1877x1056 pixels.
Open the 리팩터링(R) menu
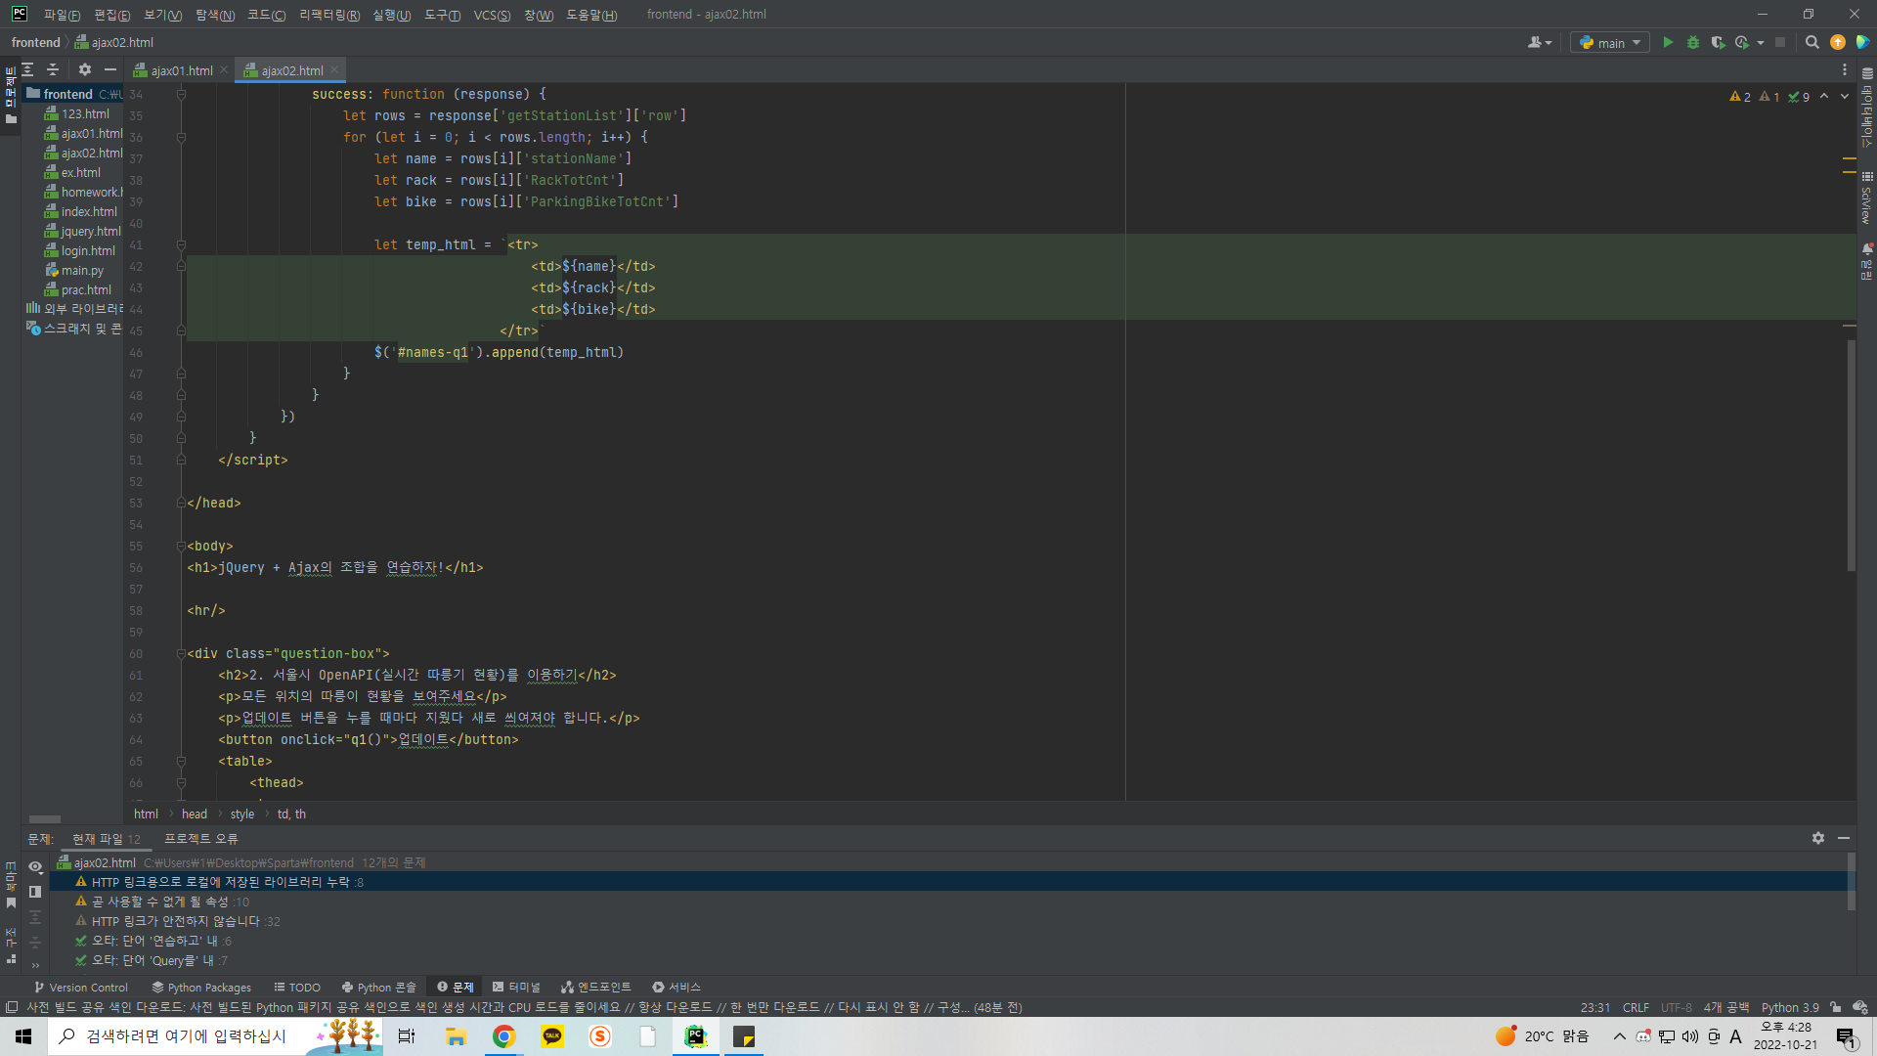(x=329, y=15)
